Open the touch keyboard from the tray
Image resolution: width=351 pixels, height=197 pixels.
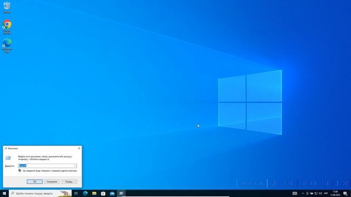pyautogui.click(x=295, y=193)
